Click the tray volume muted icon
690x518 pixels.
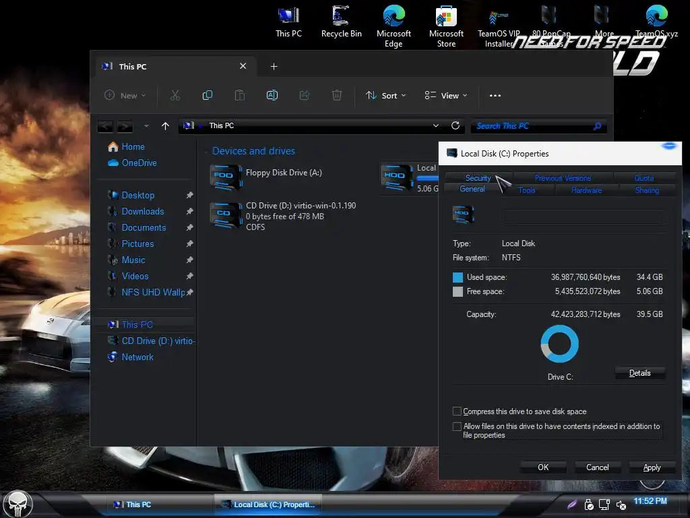coord(621,505)
